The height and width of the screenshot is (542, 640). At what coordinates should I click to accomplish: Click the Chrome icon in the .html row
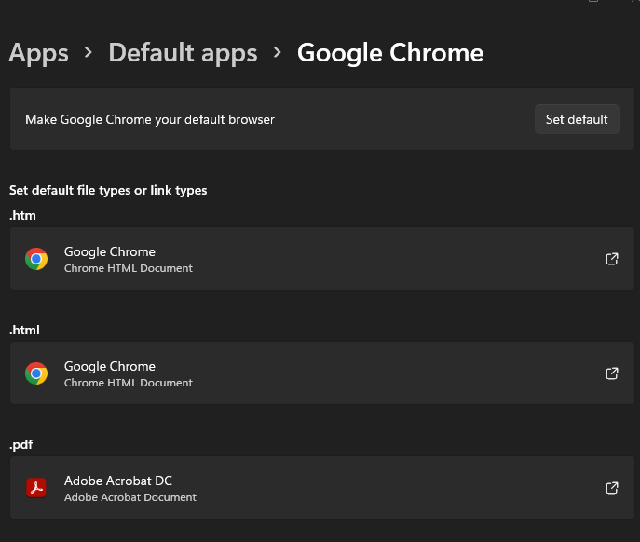point(36,373)
